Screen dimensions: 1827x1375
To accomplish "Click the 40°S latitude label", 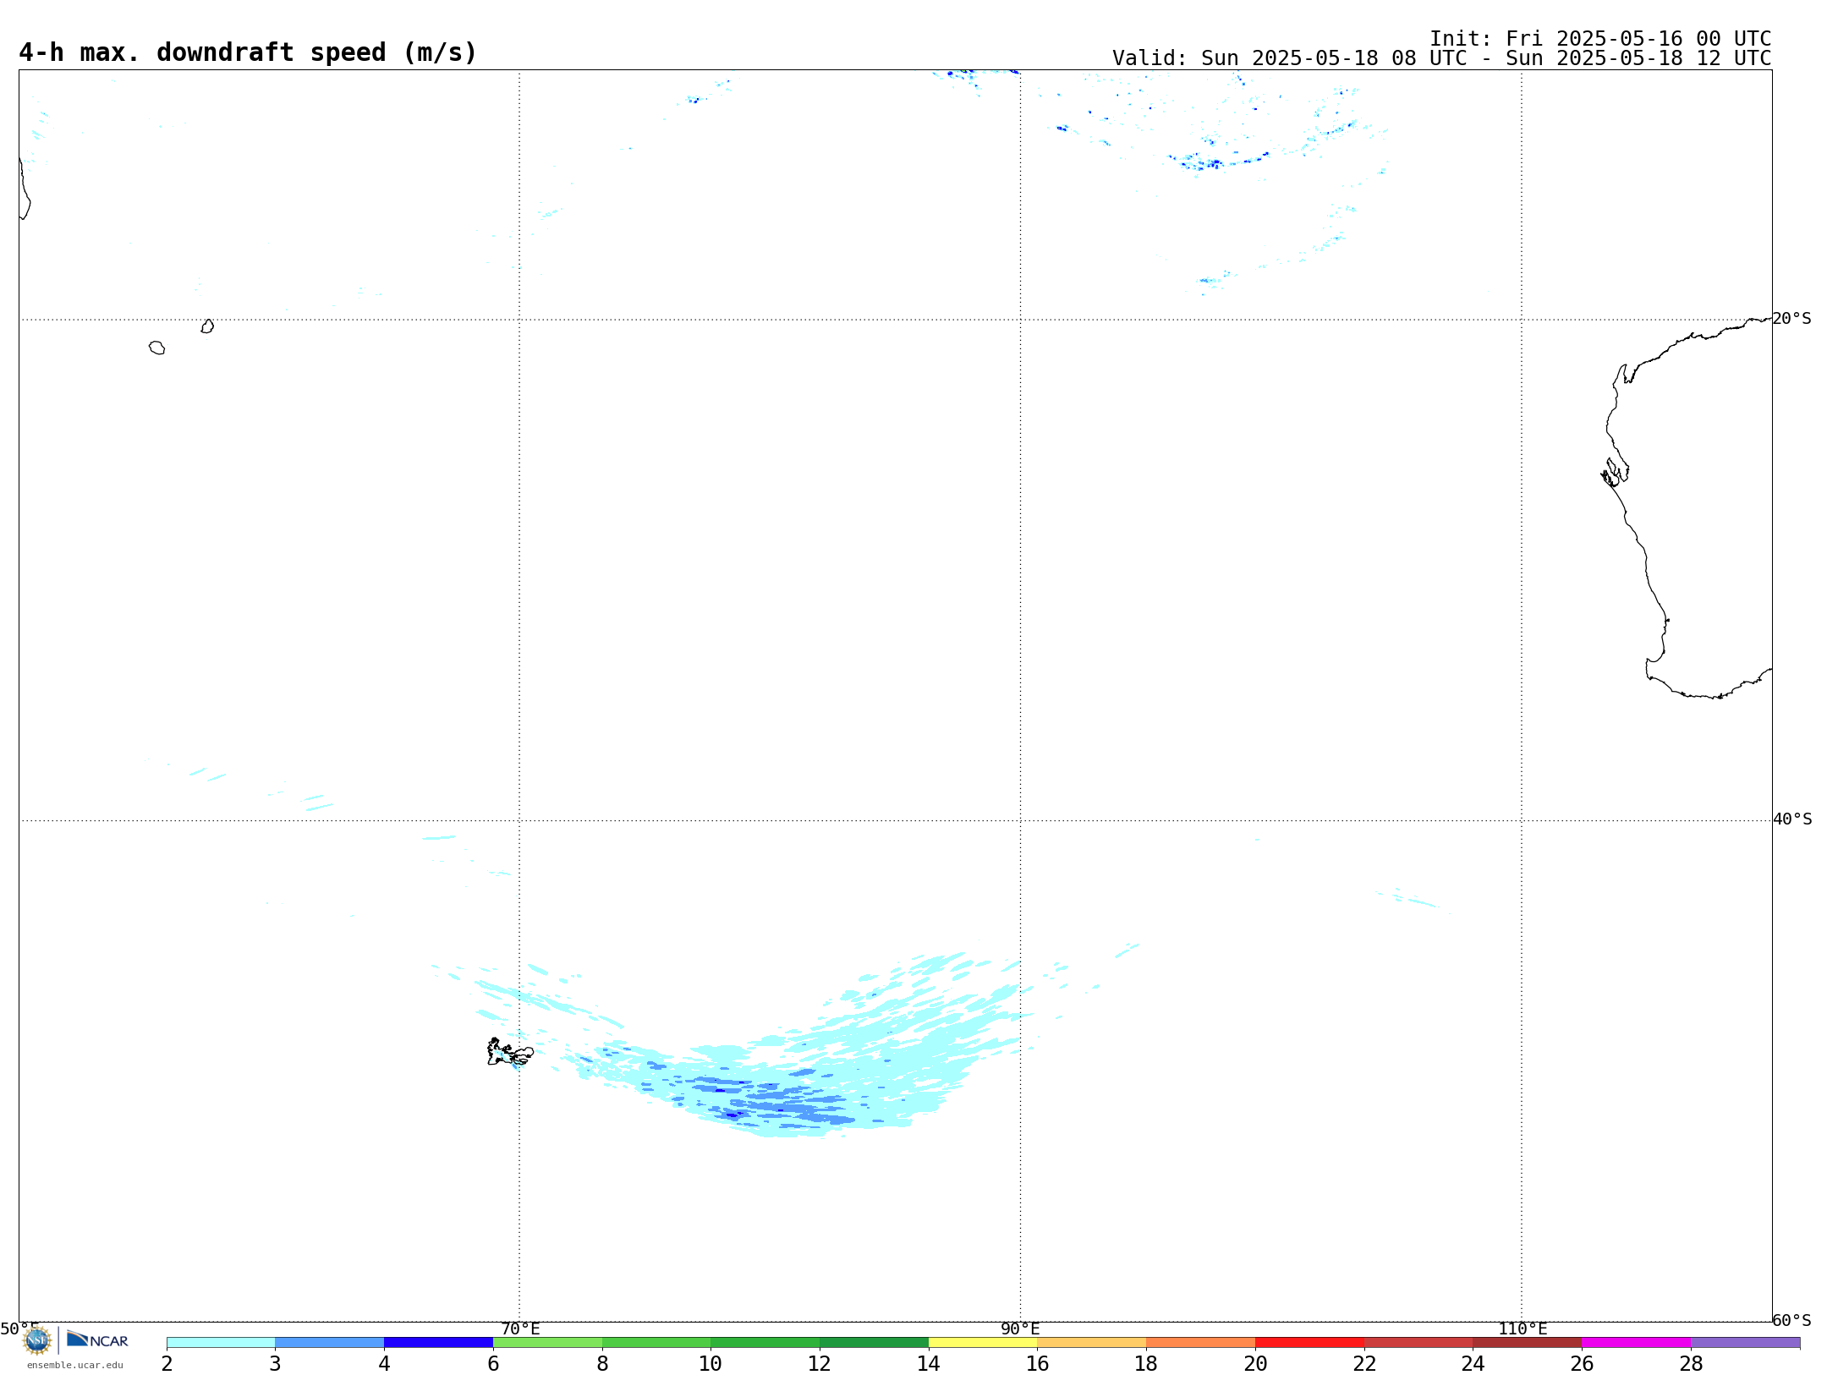I will (x=1792, y=819).
